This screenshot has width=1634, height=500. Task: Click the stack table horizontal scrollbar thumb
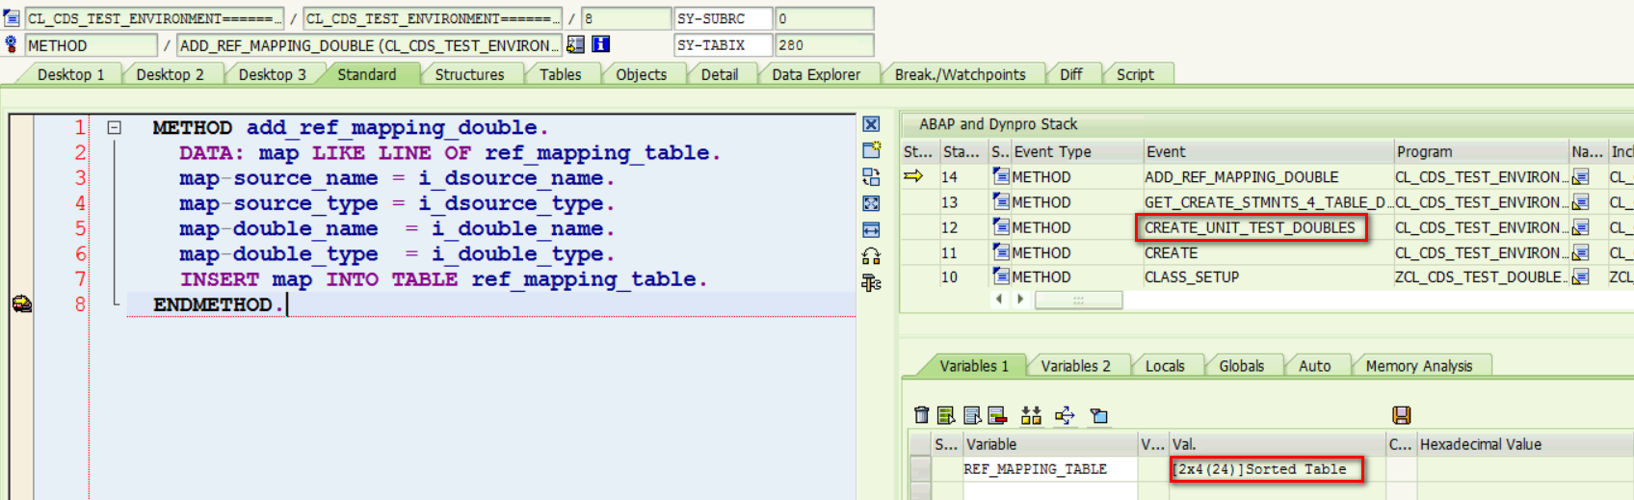click(x=1078, y=300)
